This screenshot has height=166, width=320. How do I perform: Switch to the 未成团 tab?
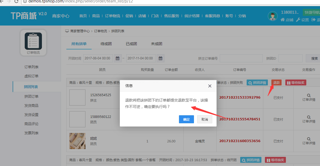156,44
